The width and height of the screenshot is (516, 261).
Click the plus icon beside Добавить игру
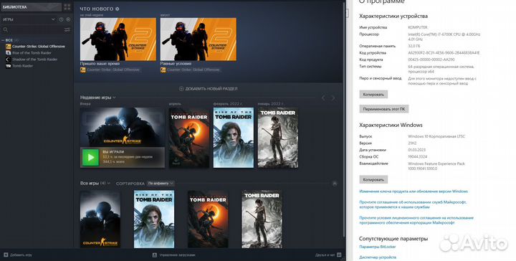pos(6,255)
